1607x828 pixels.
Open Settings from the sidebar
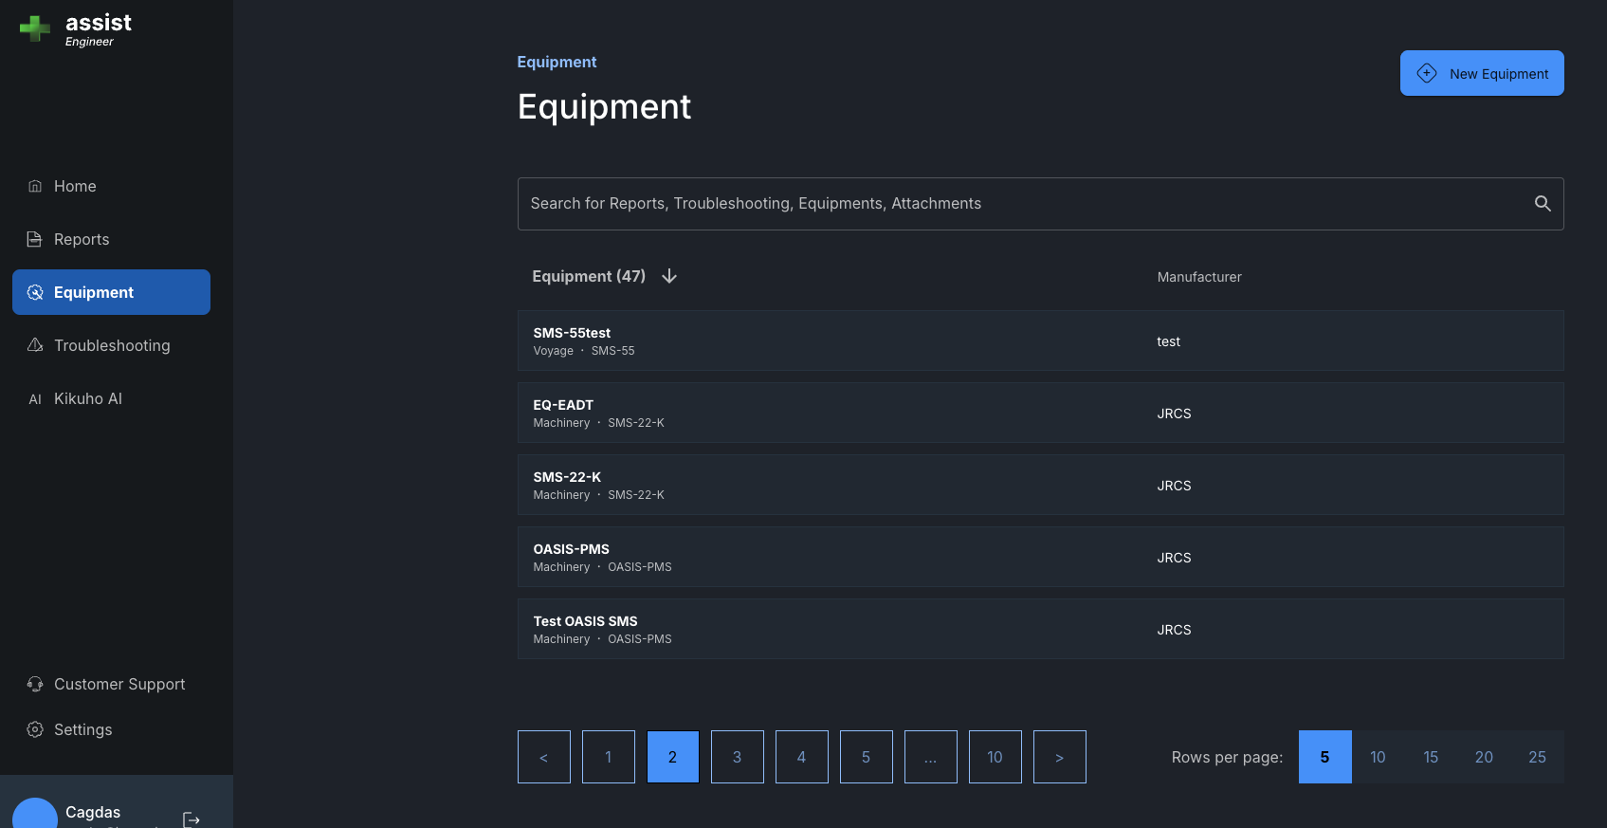coord(111,729)
